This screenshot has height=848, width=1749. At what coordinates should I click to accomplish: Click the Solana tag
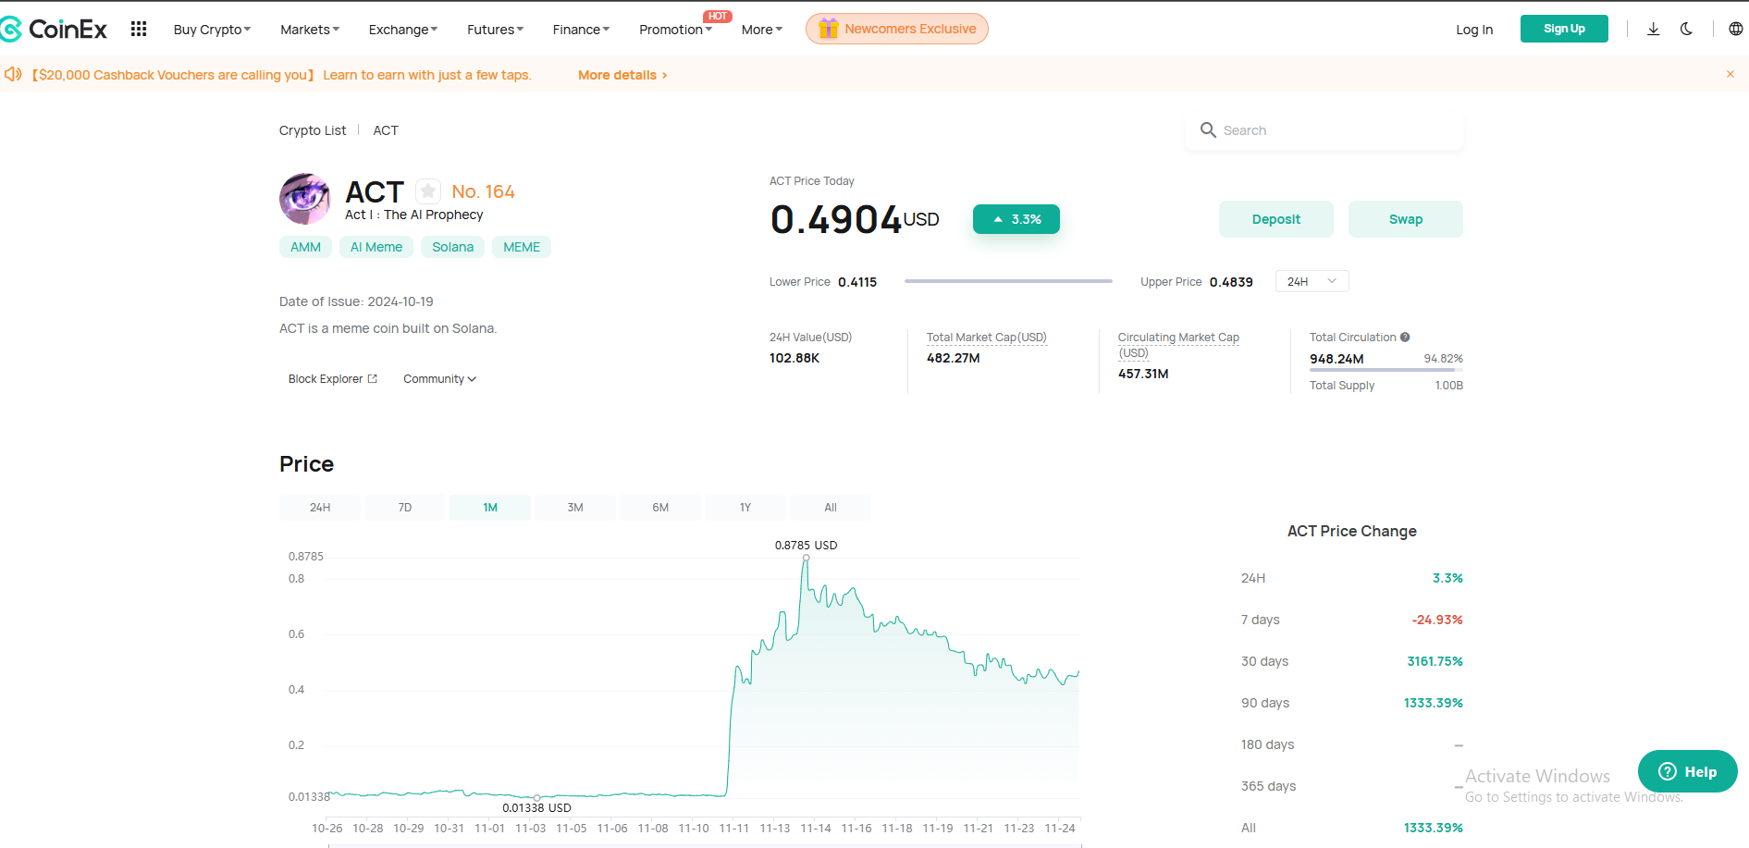(x=452, y=247)
